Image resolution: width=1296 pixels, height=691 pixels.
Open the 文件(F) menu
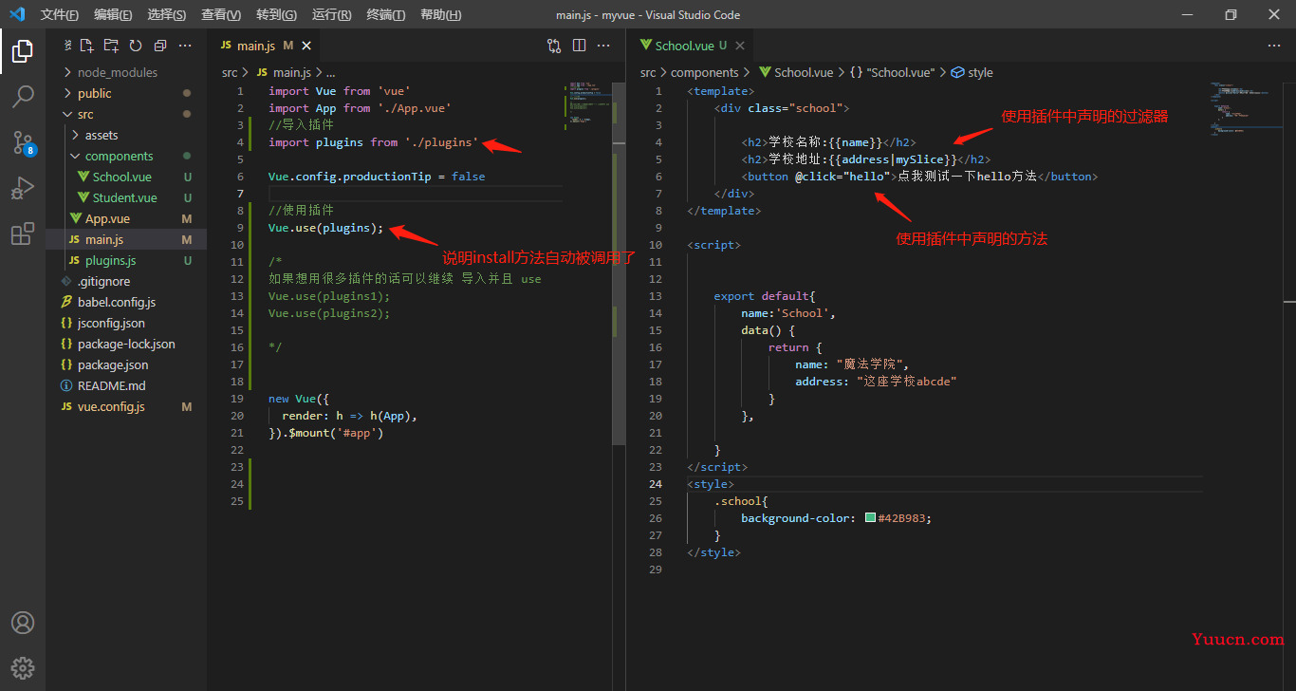60,14
